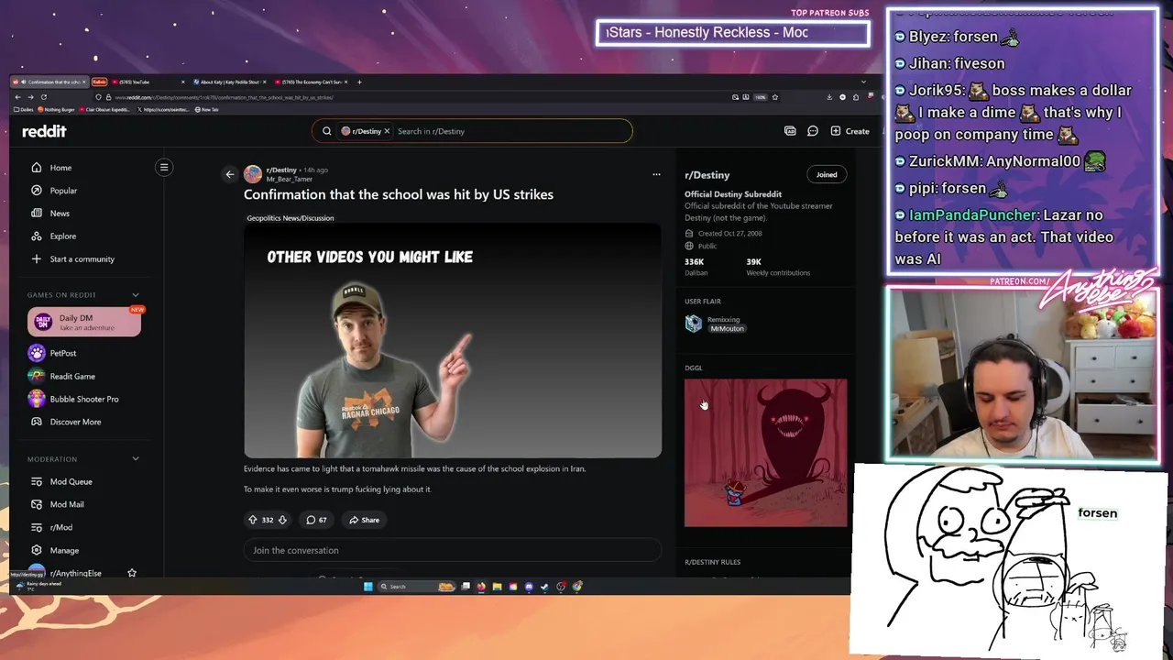
Task: Click the search magnifier icon
Action: click(326, 131)
